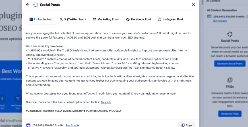
Task: Open the Marketing Email tab
Action: click(106, 19)
